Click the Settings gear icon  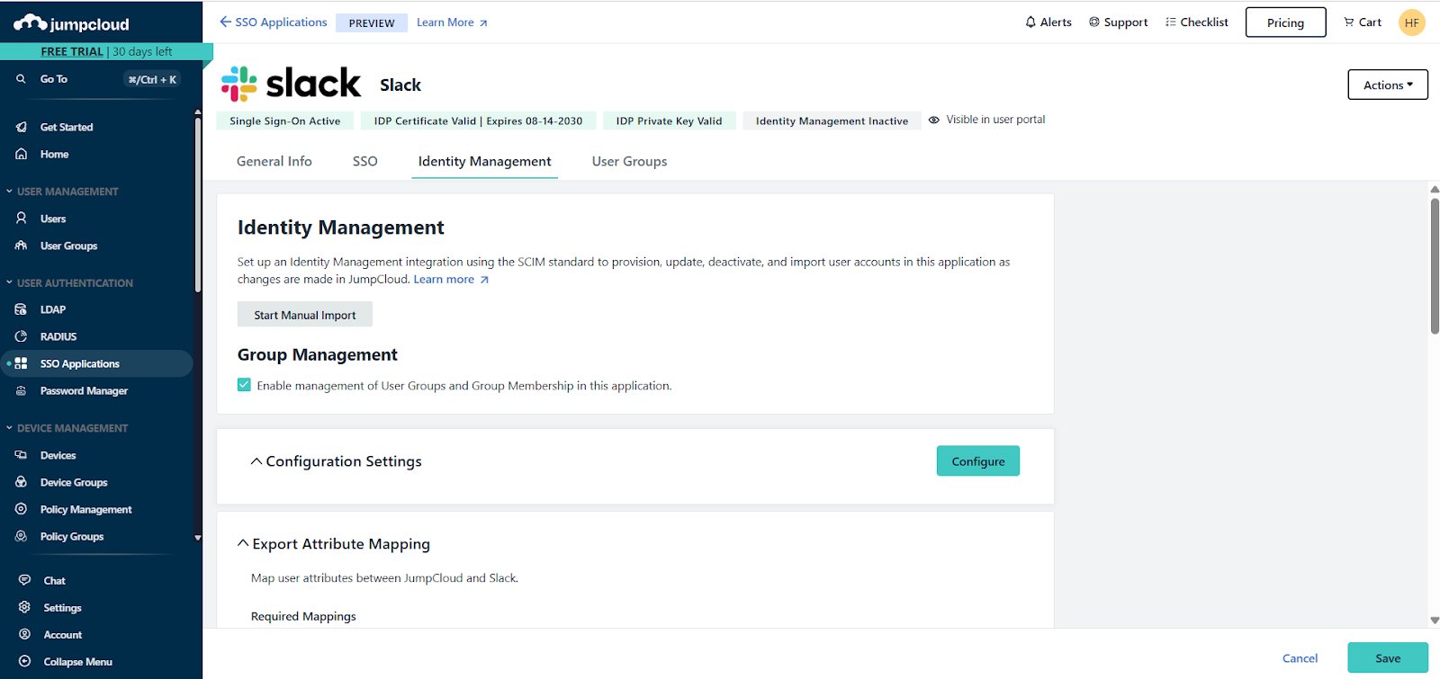(24, 607)
